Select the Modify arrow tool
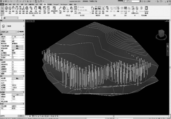The height and width of the screenshot is (119, 171). (x=2, y=10)
